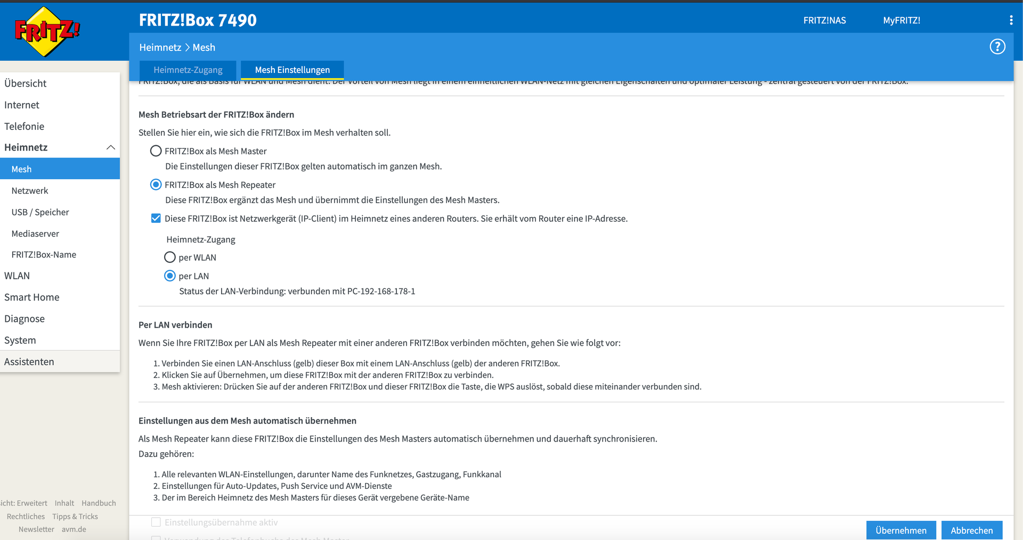Switch to the Heimnetz-Zugang tab
The width and height of the screenshot is (1023, 540).
[188, 70]
